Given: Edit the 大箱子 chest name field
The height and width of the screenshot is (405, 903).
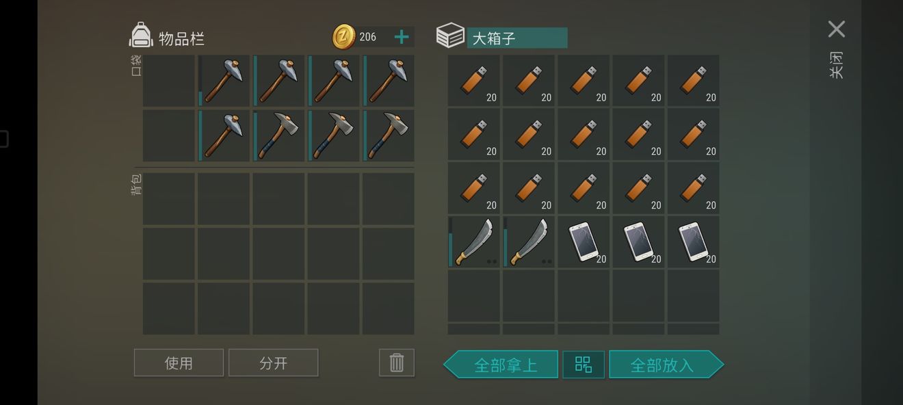Looking at the screenshot, I should click(517, 38).
